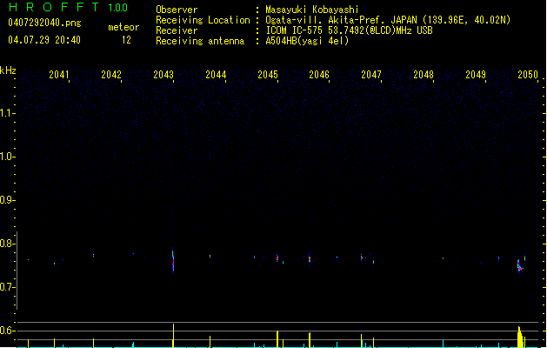The width and height of the screenshot is (547, 348).
Task: Click the 2043 time marker
Action: [x=163, y=75]
